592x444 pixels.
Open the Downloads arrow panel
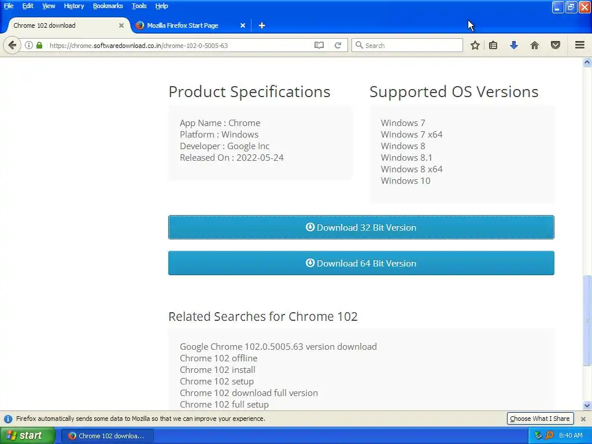pos(514,45)
